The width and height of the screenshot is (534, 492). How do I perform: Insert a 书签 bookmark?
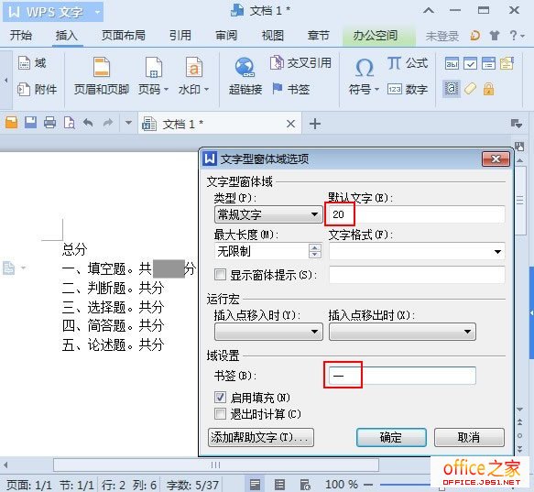click(x=291, y=89)
